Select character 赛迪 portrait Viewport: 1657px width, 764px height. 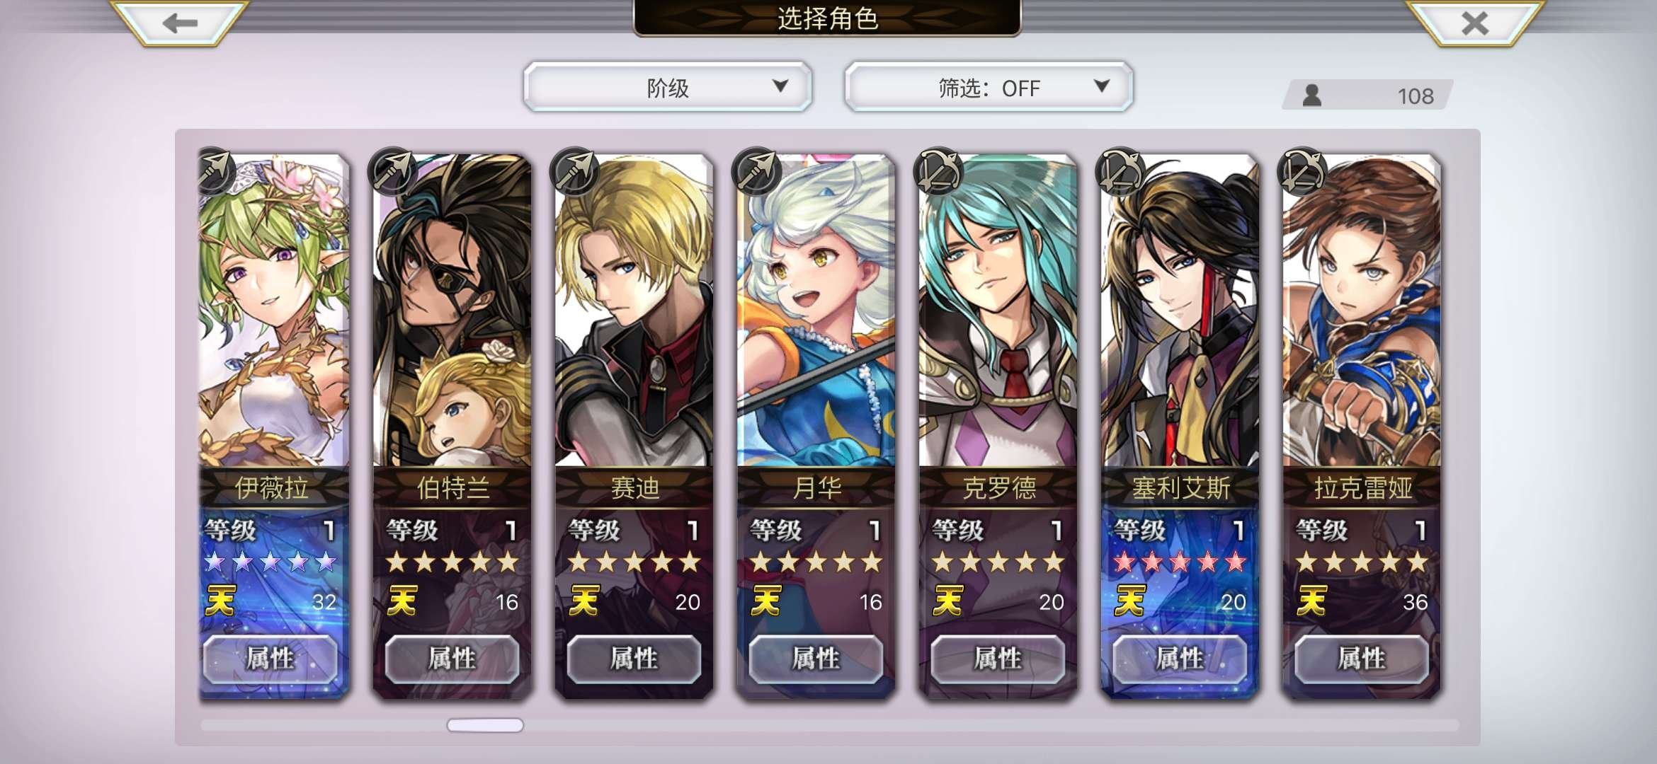[634, 310]
